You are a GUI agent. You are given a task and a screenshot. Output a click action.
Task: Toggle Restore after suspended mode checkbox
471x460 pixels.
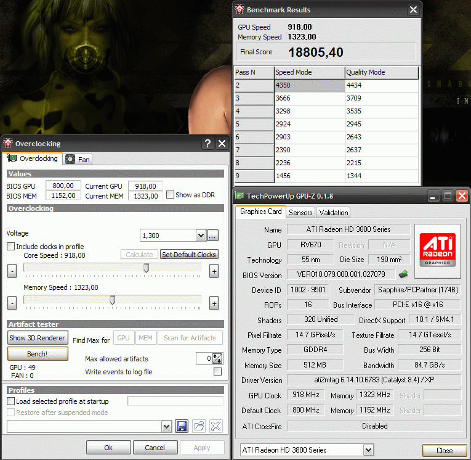10,412
